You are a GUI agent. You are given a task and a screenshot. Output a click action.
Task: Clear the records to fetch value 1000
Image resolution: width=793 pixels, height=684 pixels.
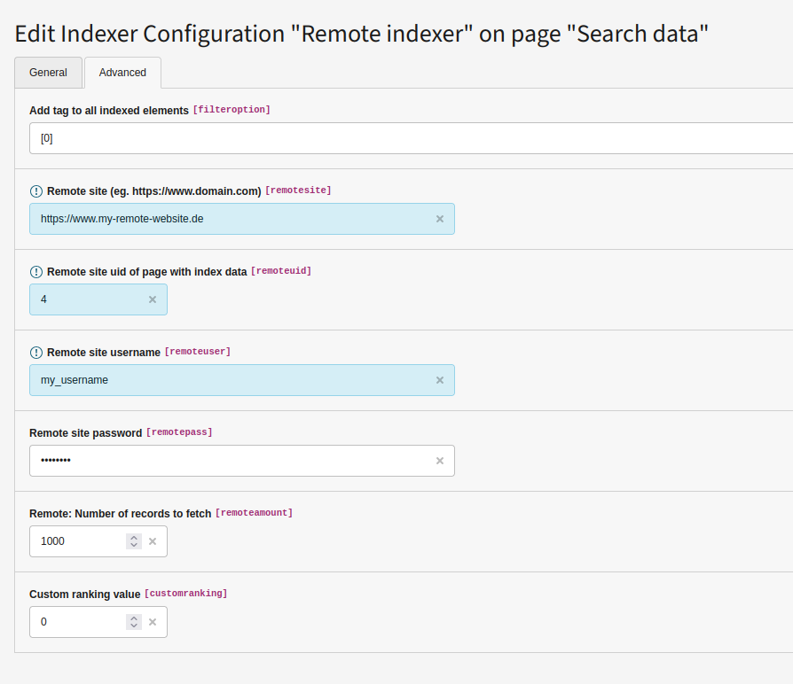click(x=153, y=541)
